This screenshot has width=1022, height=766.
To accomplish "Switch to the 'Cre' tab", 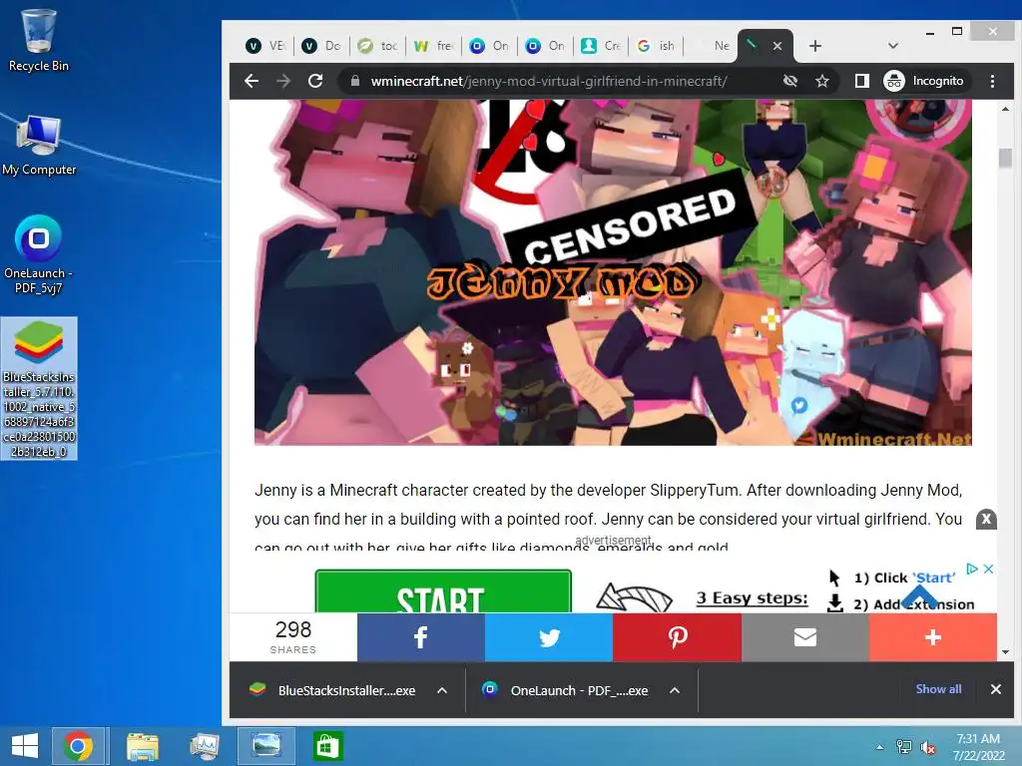I will (x=602, y=46).
